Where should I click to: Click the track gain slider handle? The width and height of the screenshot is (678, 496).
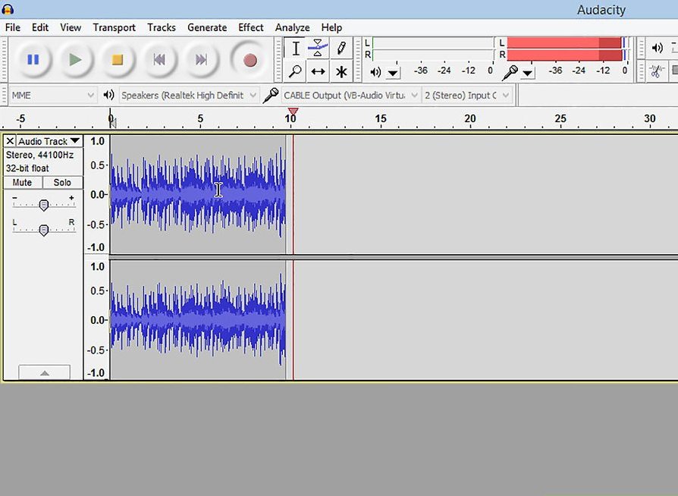coord(44,205)
